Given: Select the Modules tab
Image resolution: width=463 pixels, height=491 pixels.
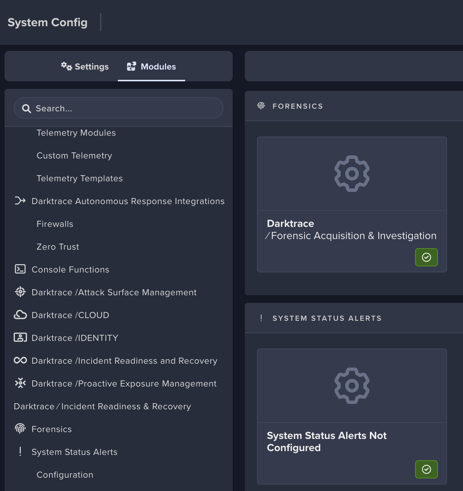Looking at the screenshot, I should [151, 67].
